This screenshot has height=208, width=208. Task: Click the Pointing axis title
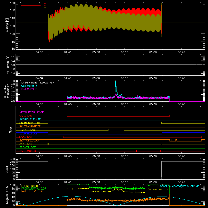(x=7, y=26)
